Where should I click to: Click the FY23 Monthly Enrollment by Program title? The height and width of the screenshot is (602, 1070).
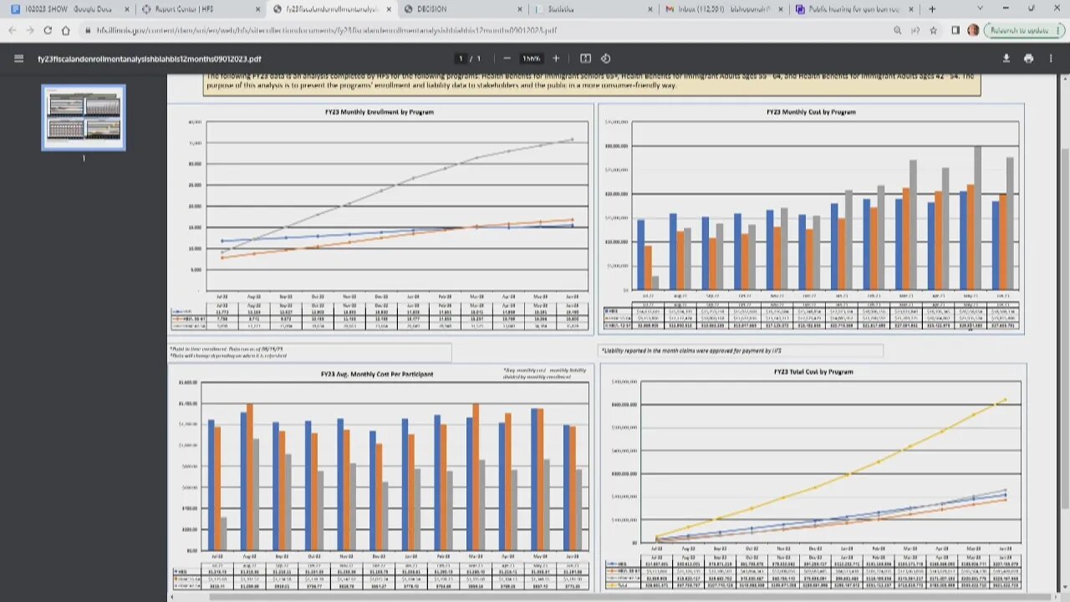(380, 111)
